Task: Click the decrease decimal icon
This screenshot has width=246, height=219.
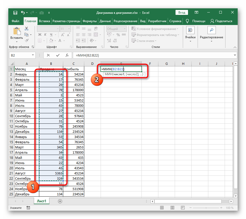Action: pyautogui.click(x=115, y=41)
